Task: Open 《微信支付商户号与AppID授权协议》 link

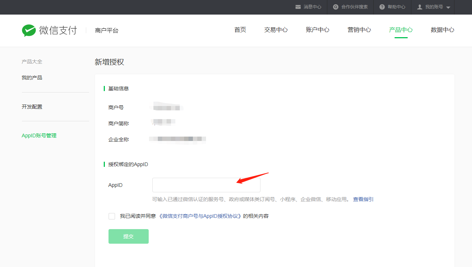Action: click(201, 216)
